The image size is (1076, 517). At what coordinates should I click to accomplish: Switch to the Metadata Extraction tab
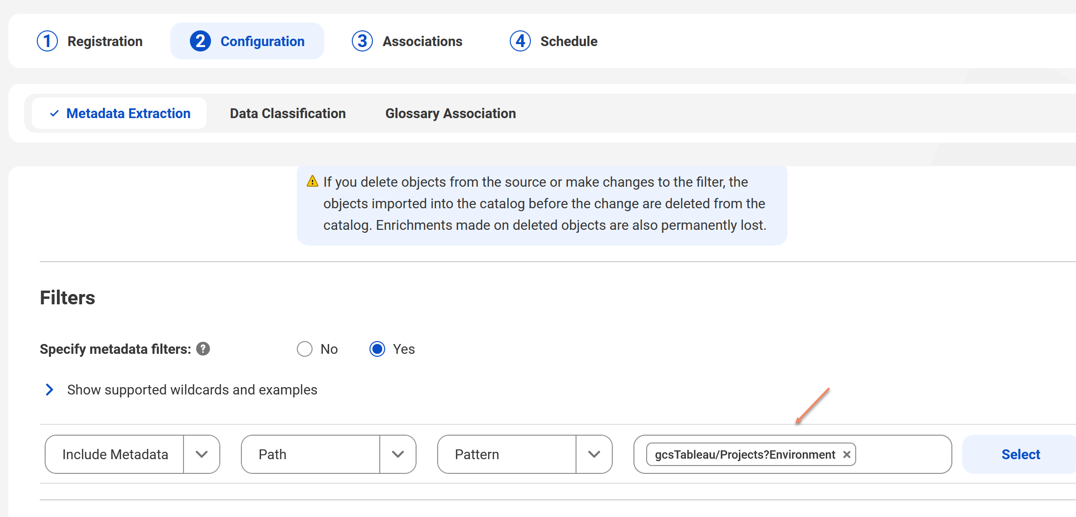[119, 113]
